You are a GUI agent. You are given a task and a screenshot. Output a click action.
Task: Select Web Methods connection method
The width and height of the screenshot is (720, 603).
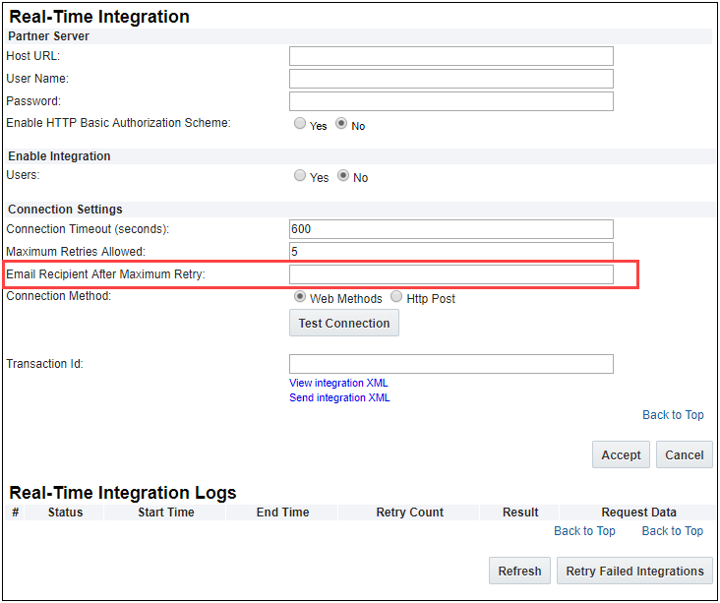300,297
